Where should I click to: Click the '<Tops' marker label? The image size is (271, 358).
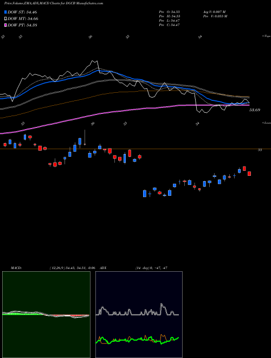pos(267,36)
